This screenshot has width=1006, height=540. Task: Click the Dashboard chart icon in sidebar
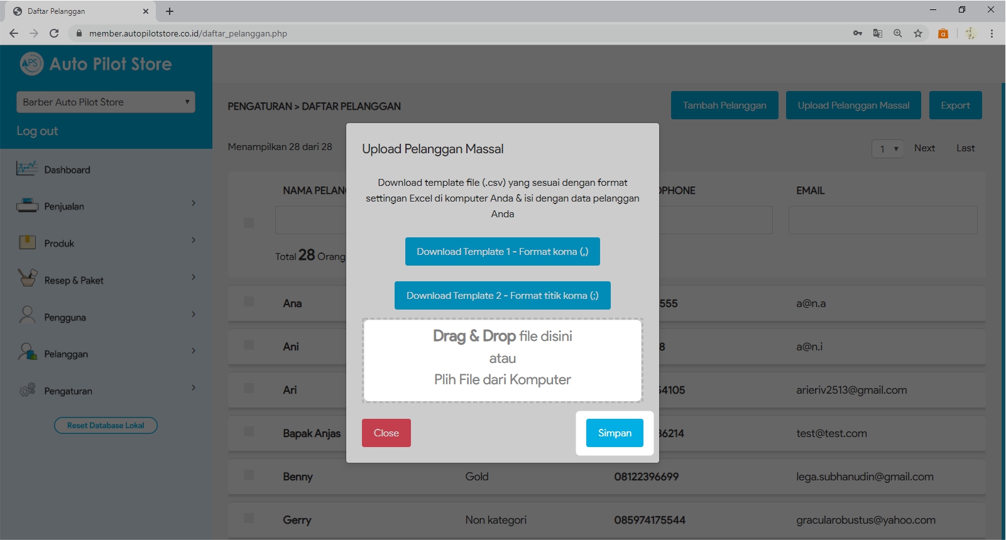pyautogui.click(x=27, y=169)
